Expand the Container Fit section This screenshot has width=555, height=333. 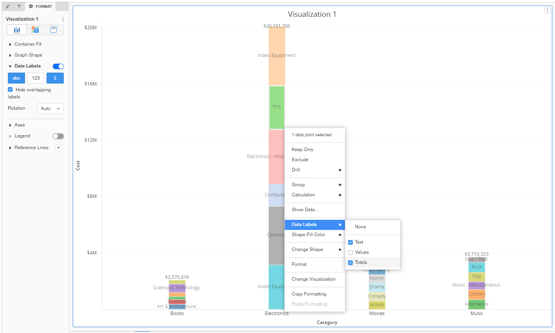coord(27,44)
